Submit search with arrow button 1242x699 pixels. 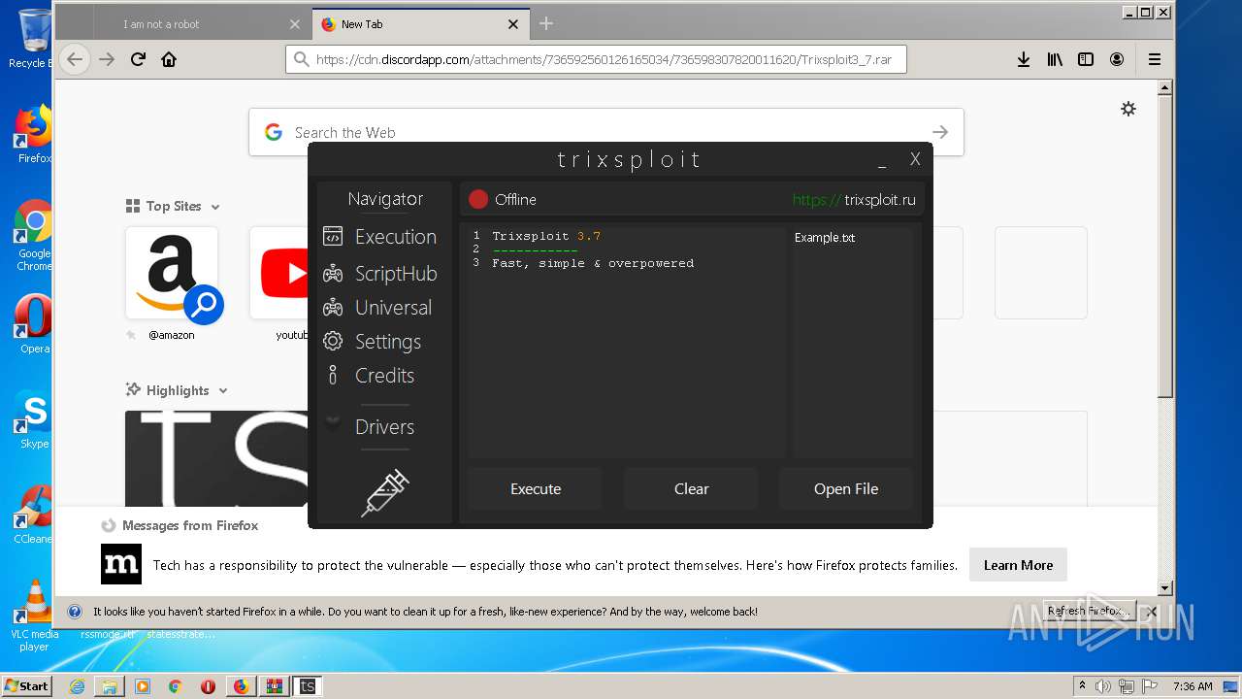pyautogui.click(x=939, y=132)
